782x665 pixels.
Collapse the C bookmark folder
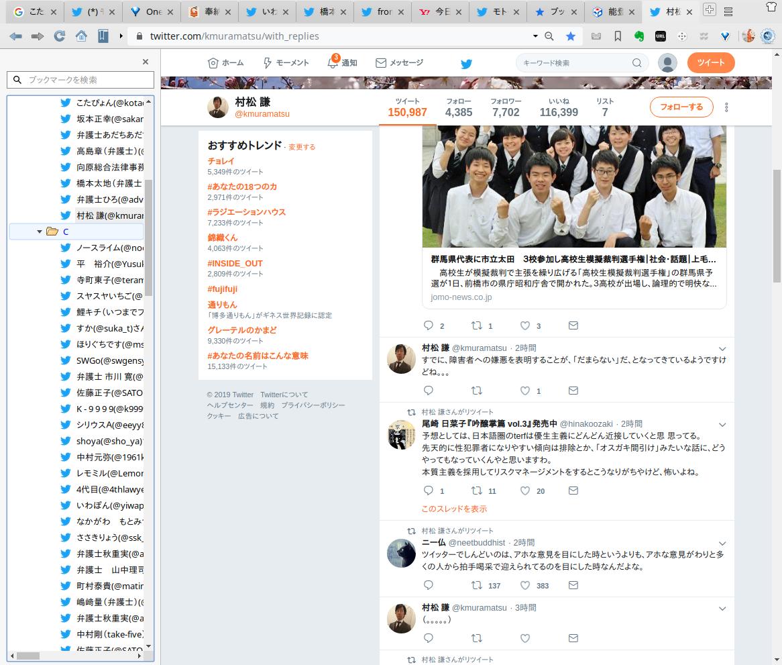pos(40,232)
